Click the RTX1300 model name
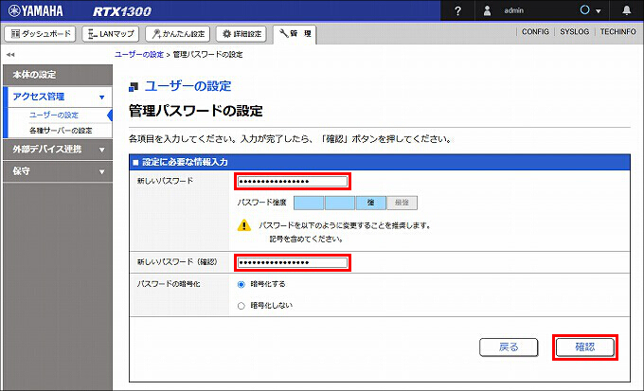 122,11
